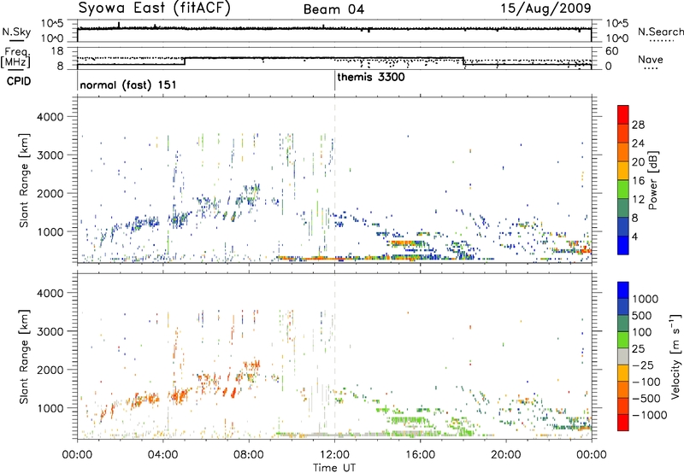This screenshot has height=473, width=684.
Task: Click the 'Nave' legend label
Action: pyautogui.click(x=650, y=60)
